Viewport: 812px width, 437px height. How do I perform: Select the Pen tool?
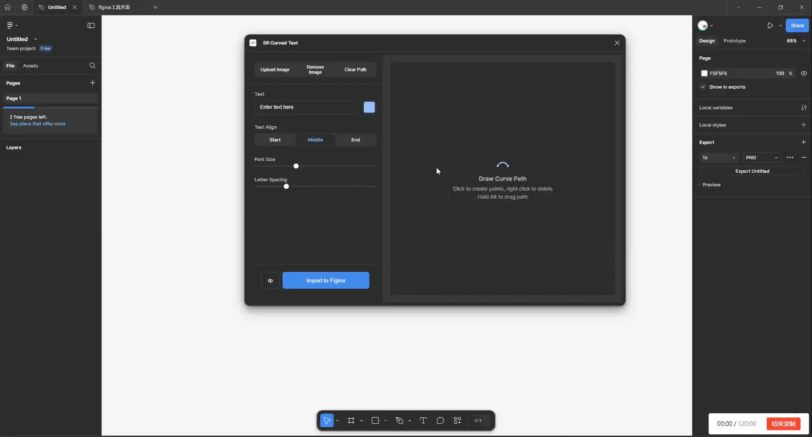(x=399, y=420)
